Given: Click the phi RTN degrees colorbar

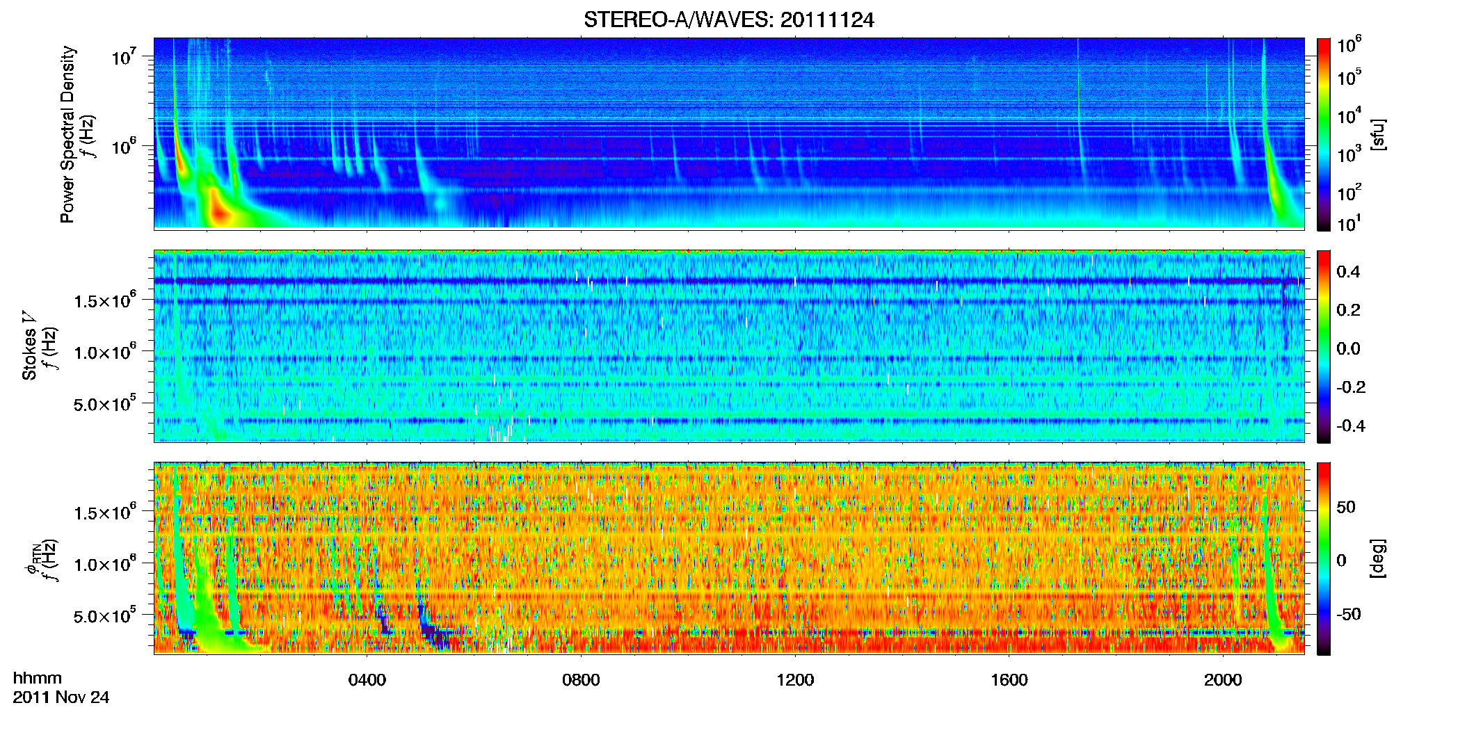Looking at the screenshot, I should pos(1324,558).
